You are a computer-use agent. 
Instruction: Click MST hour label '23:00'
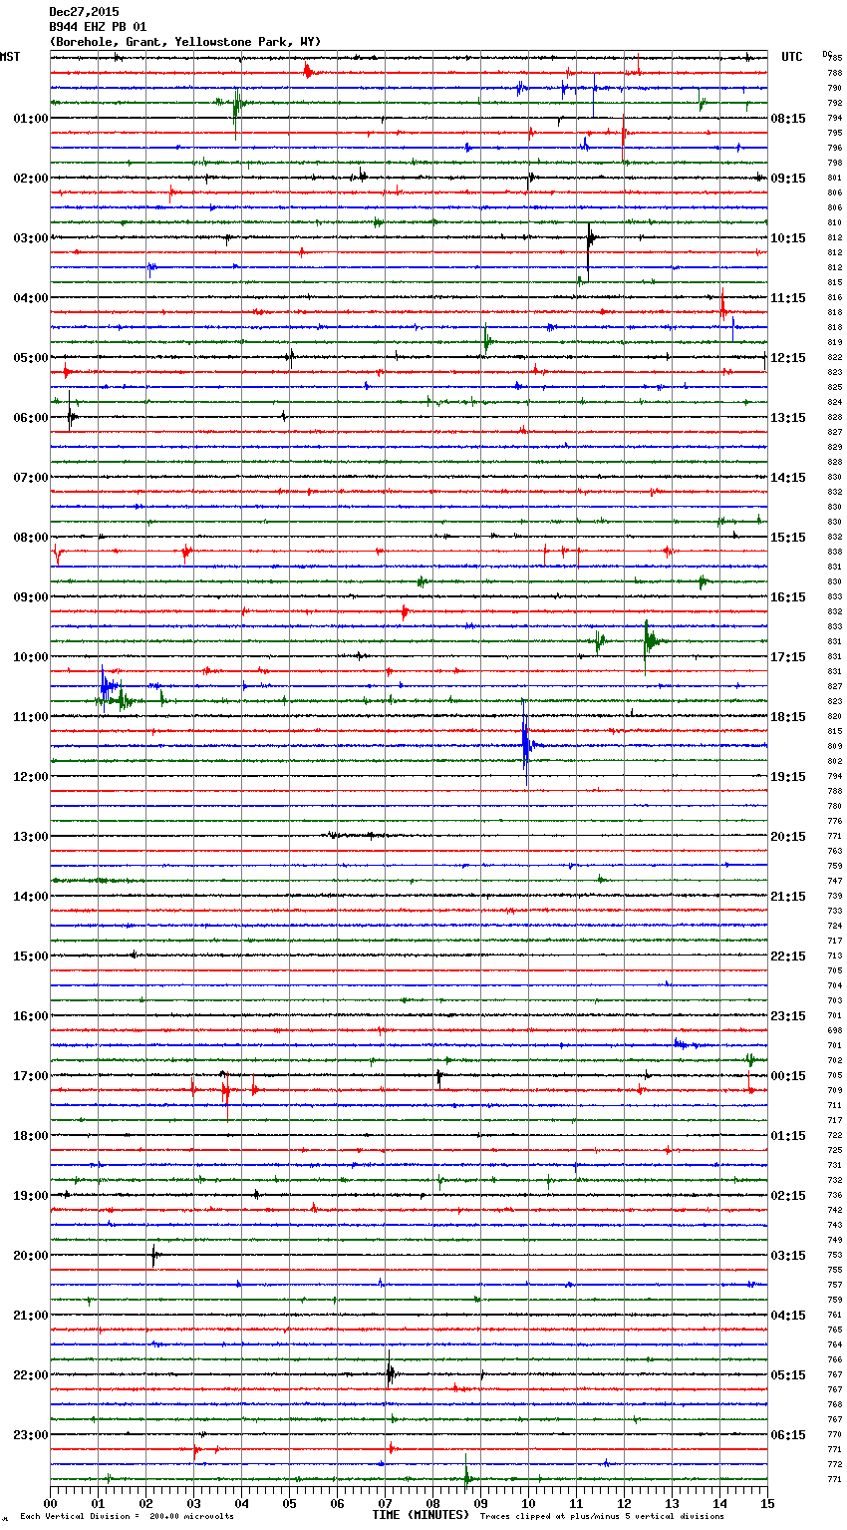(31, 1435)
